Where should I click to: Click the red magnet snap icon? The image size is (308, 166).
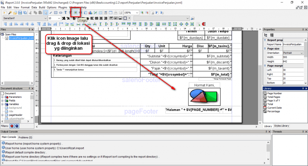pyautogui.click(x=204, y=24)
